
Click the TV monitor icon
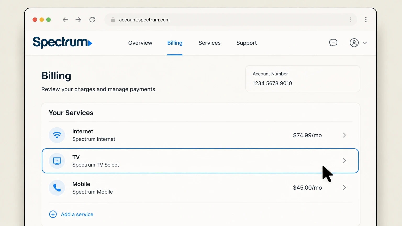coord(57,161)
